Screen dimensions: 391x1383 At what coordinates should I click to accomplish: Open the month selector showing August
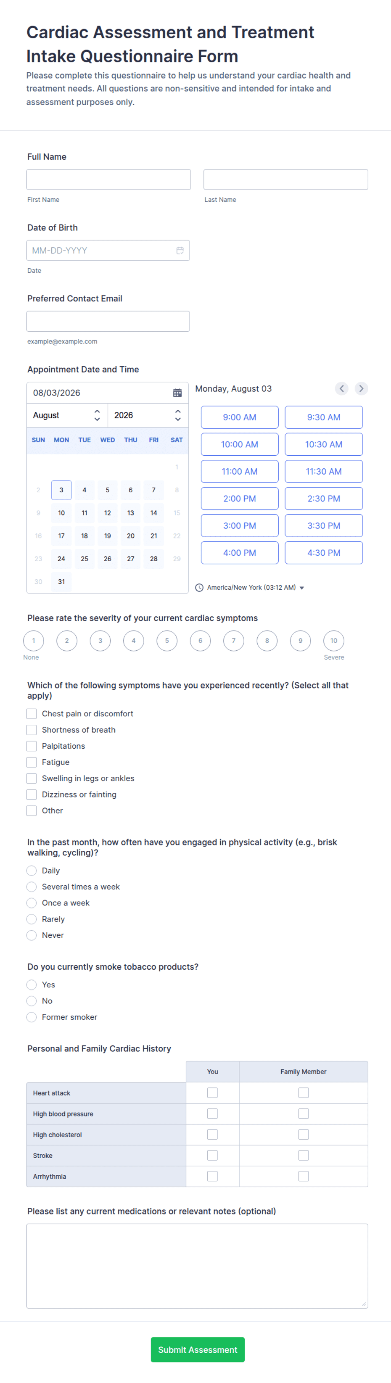(x=67, y=416)
